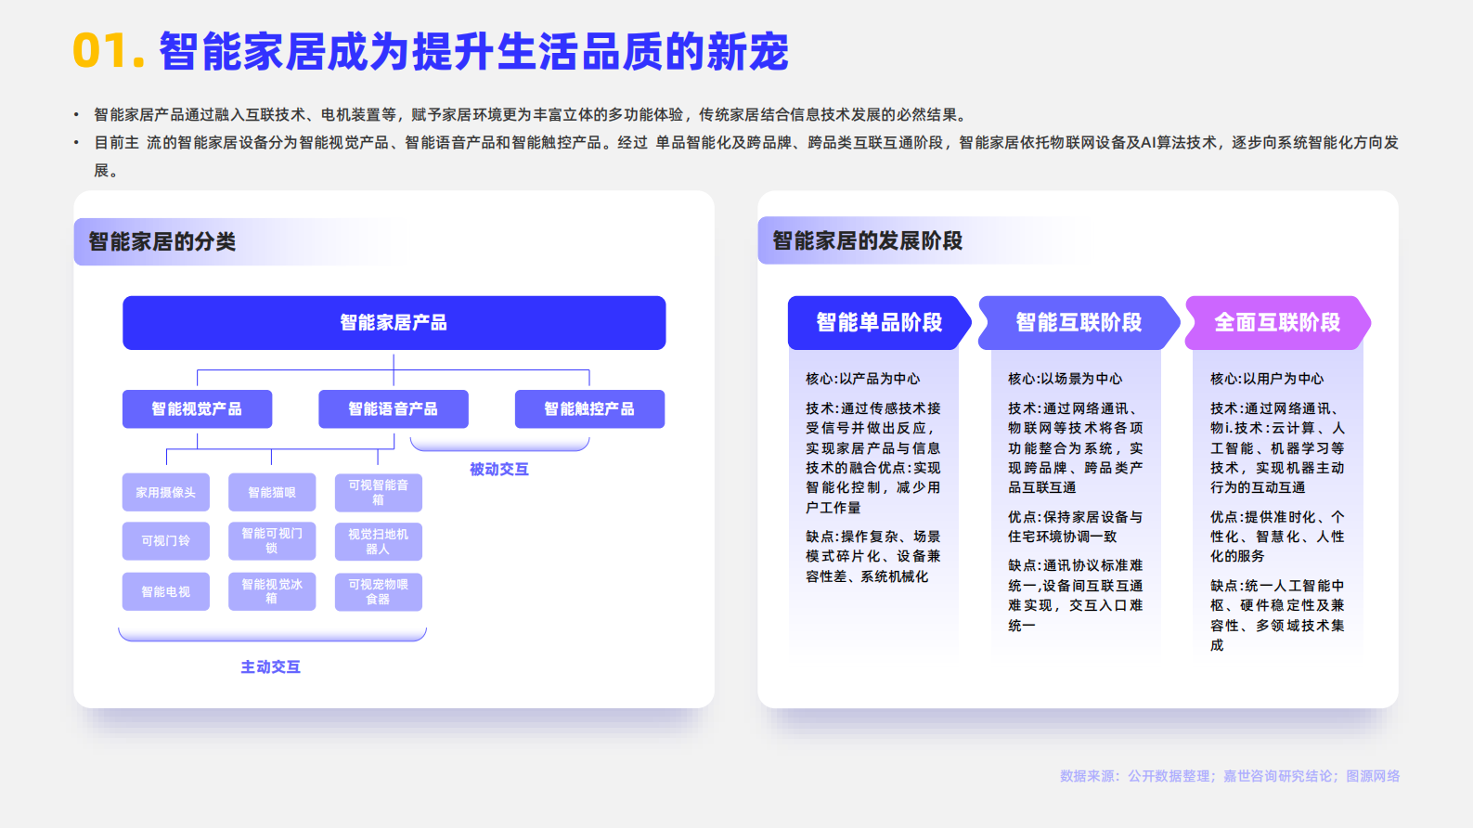This screenshot has width=1473, height=828.
Task: Select the 智能单品阶段 arrow header
Action: click(x=879, y=323)
